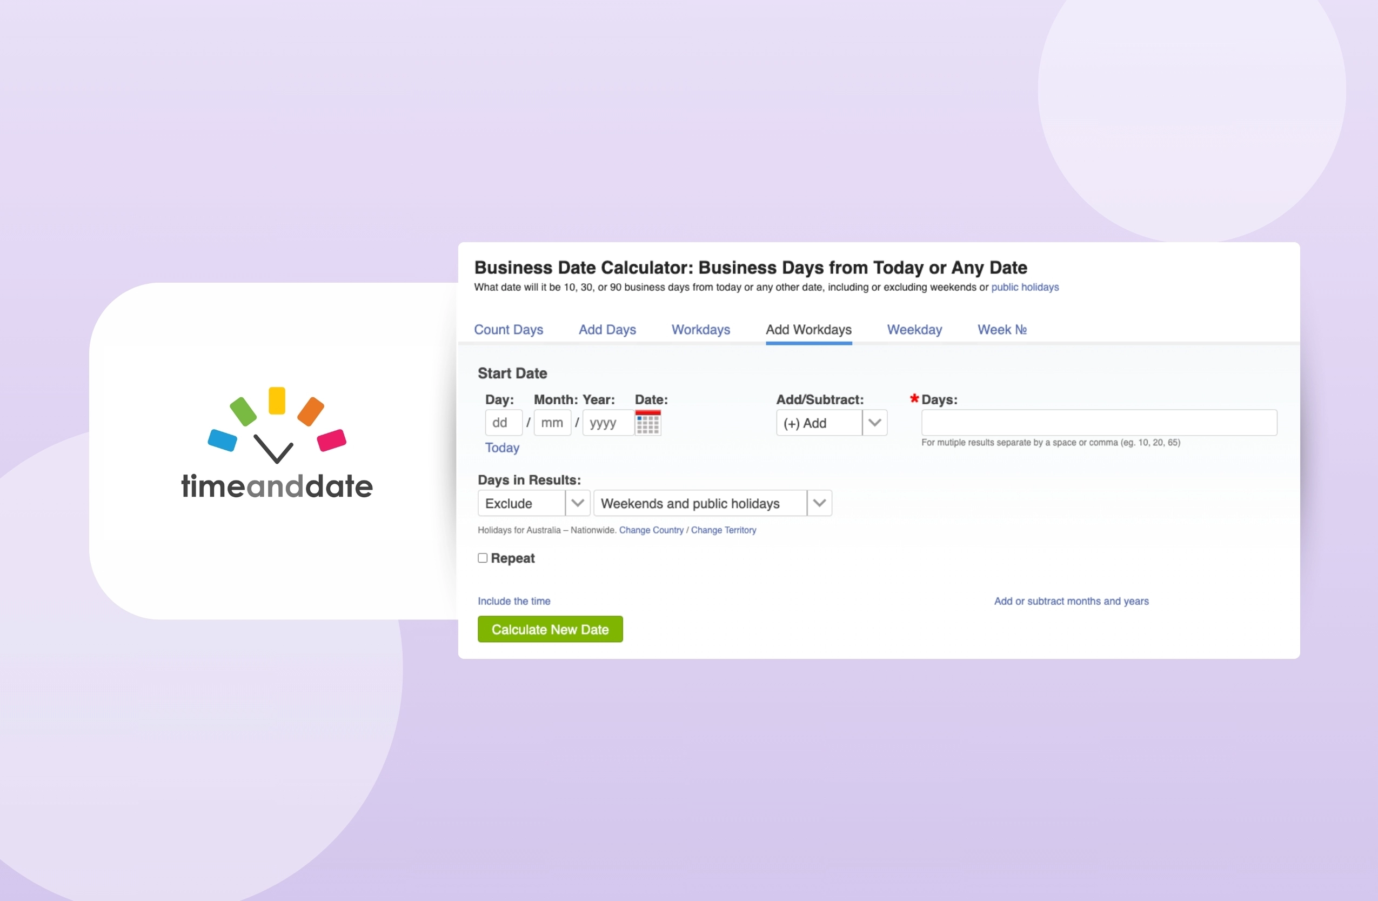Go to the Weekday tab
Screen dimensions: 1378x901
[914, 330]
